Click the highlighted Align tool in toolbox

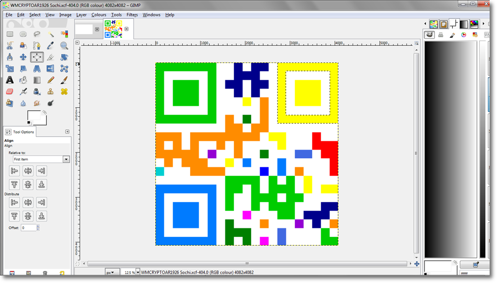(37, 57)
